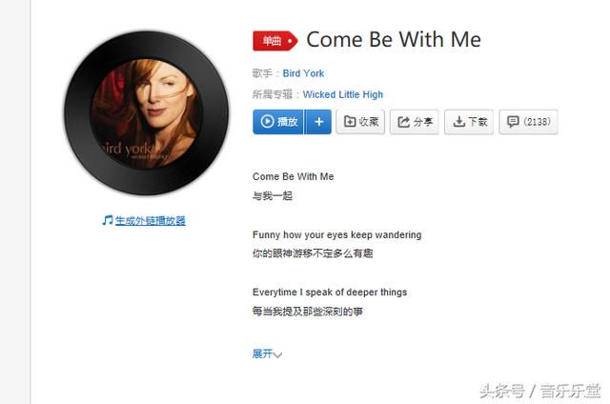This screenshot has width=610, height=404.
Task: Expand full lyrics with 展开
Action: [263, 353]
